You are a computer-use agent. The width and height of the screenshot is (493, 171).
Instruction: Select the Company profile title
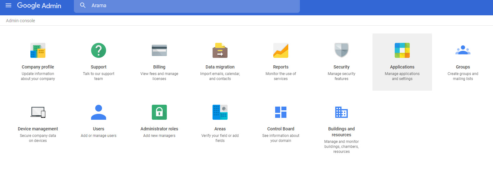click(38, 67)
